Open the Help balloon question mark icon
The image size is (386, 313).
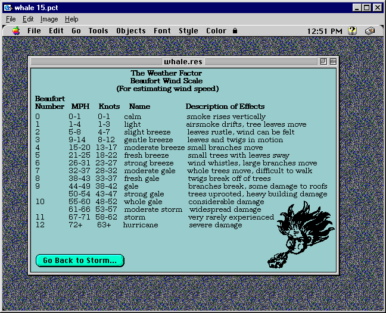[x=352, y=31]
